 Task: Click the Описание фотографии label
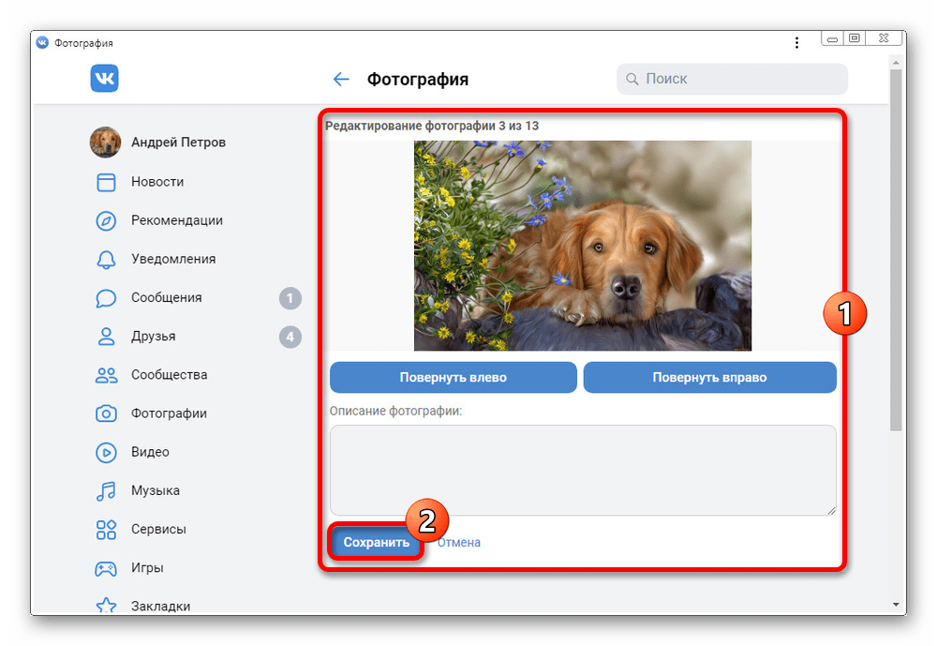(395, 411)
